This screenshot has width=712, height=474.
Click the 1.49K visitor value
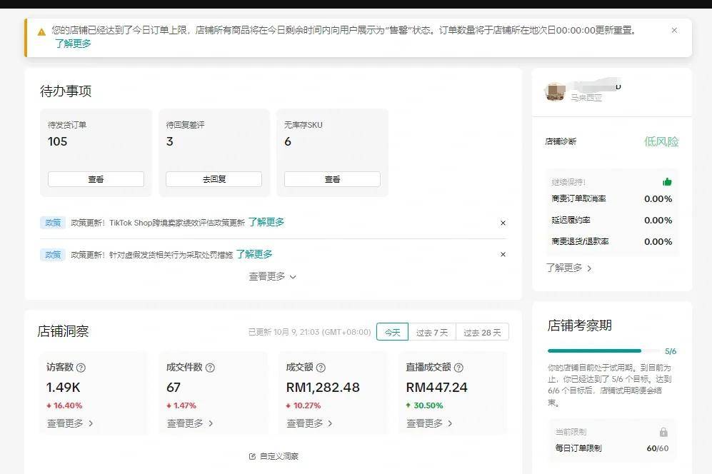[x=63, y=388]
